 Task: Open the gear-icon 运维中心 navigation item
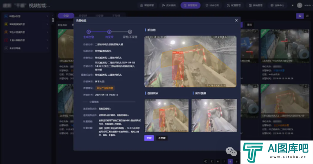click(x=277, y=5)
